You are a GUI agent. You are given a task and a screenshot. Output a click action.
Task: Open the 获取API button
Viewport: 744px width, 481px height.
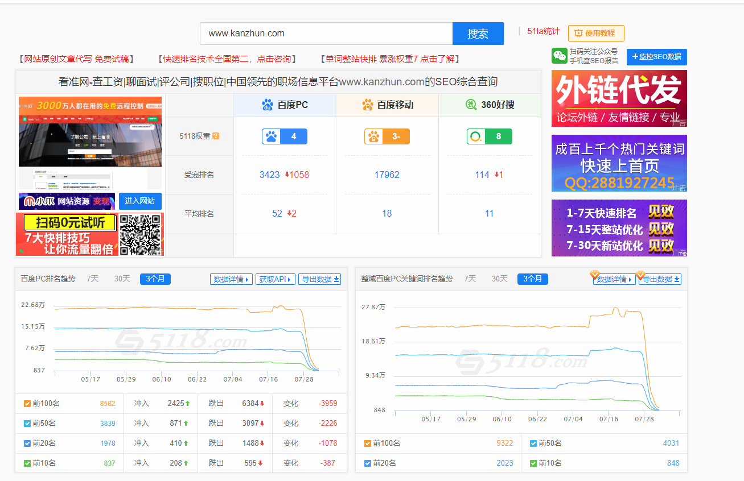click(276, 279)
